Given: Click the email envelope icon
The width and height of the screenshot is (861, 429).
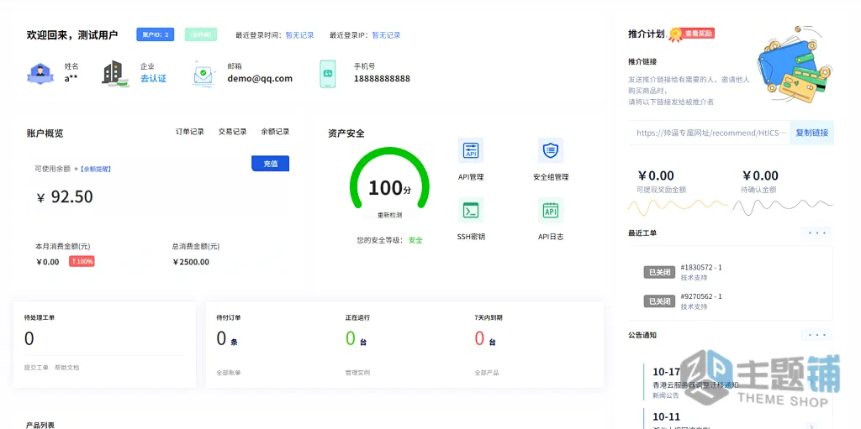Looking at the screenshot, I should click(x=204, y=74).
